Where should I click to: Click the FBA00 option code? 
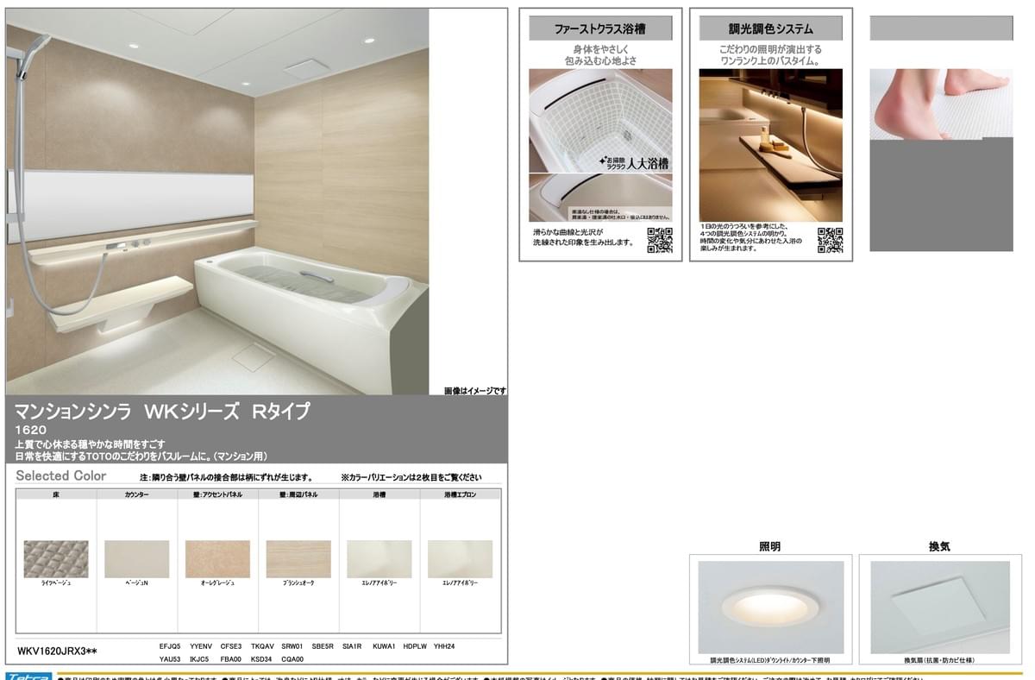pyautogui.click(x=231, y=658)
